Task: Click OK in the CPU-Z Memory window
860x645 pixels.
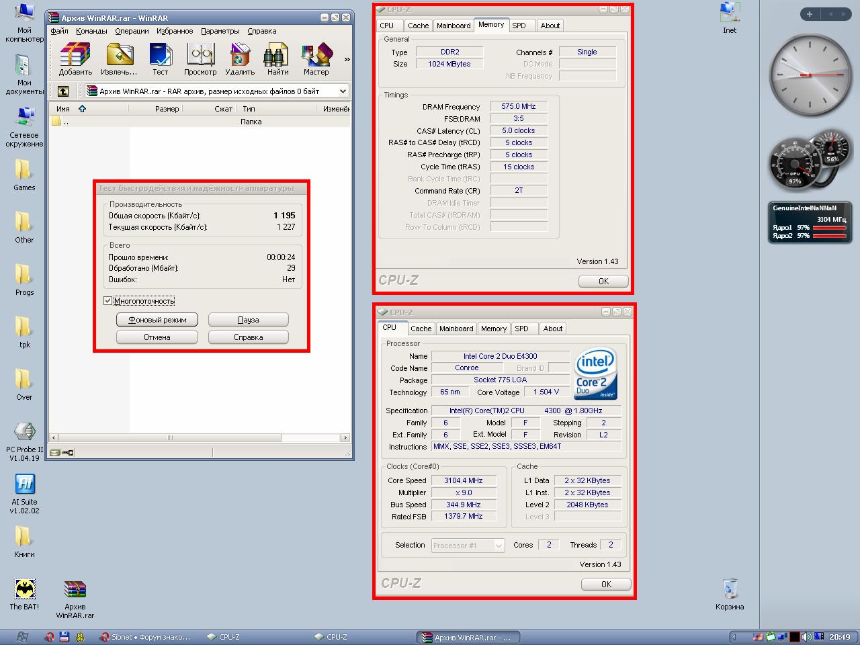Action: coord(603,281)
